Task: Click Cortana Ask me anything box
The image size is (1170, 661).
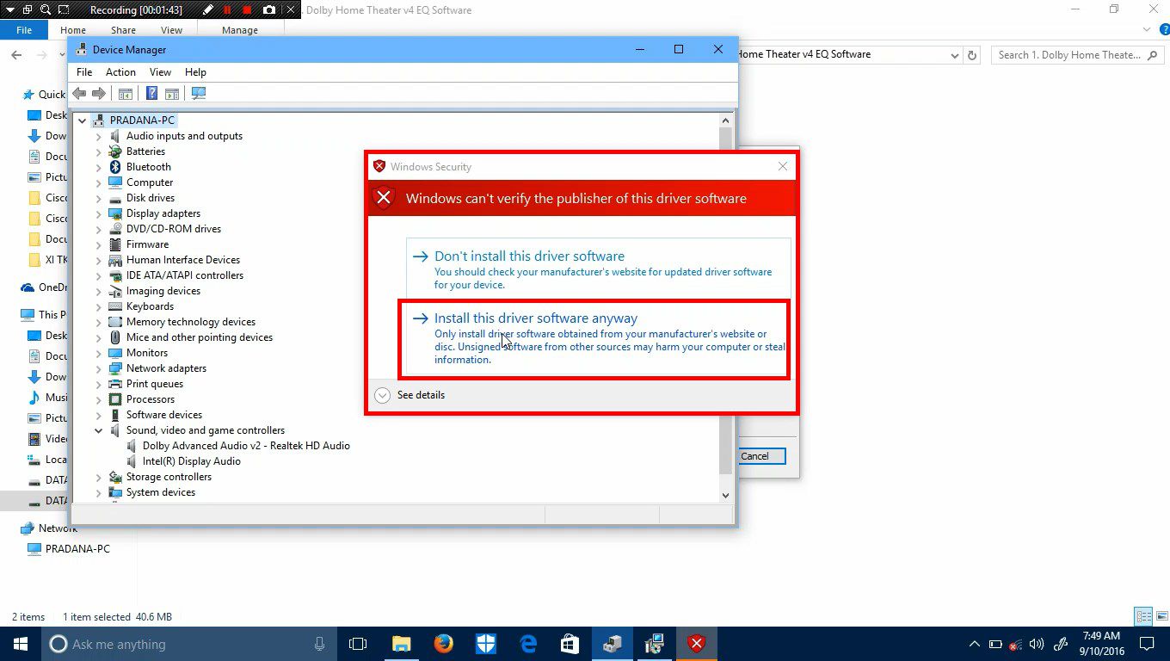Action: coord(188,644)
